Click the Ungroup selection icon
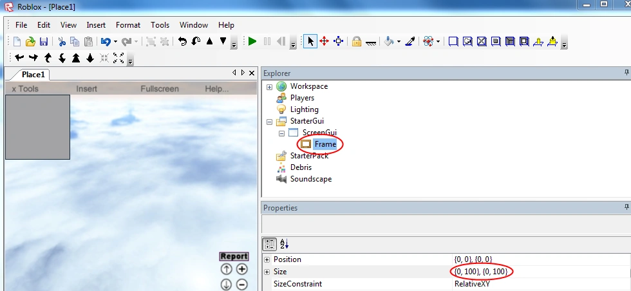 tap(164, 41)
